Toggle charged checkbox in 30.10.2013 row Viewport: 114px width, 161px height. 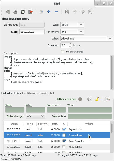pos(64,129)
